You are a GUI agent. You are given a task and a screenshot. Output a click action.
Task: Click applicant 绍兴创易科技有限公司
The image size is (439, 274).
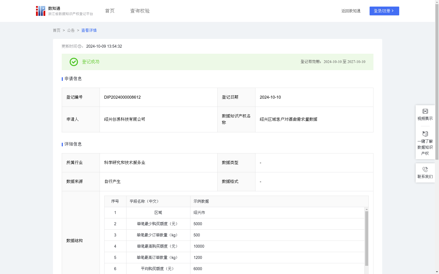125,119
